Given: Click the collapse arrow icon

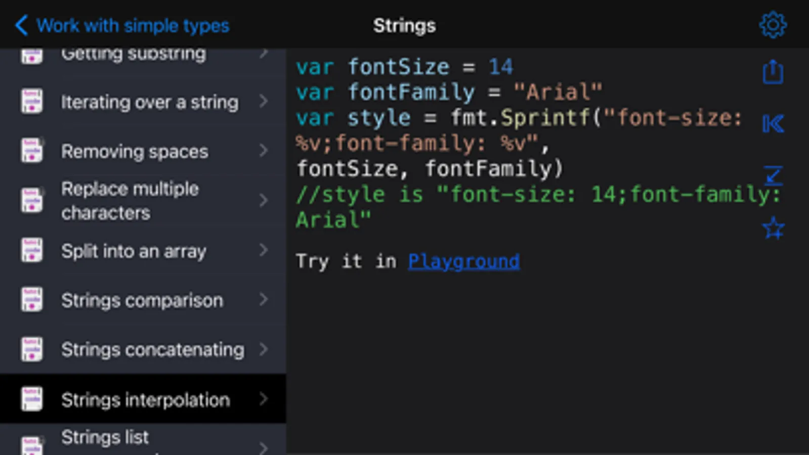Looking at the screenshot, I should point(773,175).
